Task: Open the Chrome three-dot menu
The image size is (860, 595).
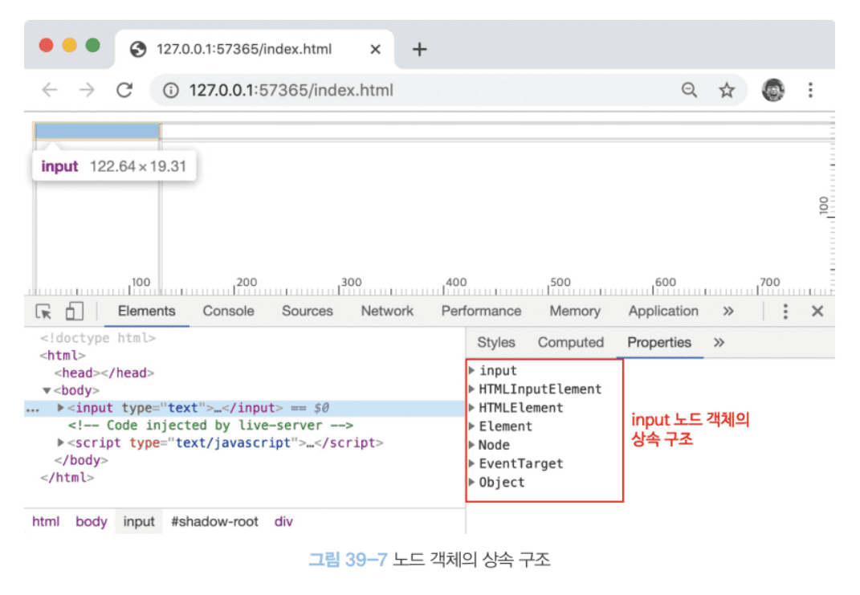Action: [810, 90]
